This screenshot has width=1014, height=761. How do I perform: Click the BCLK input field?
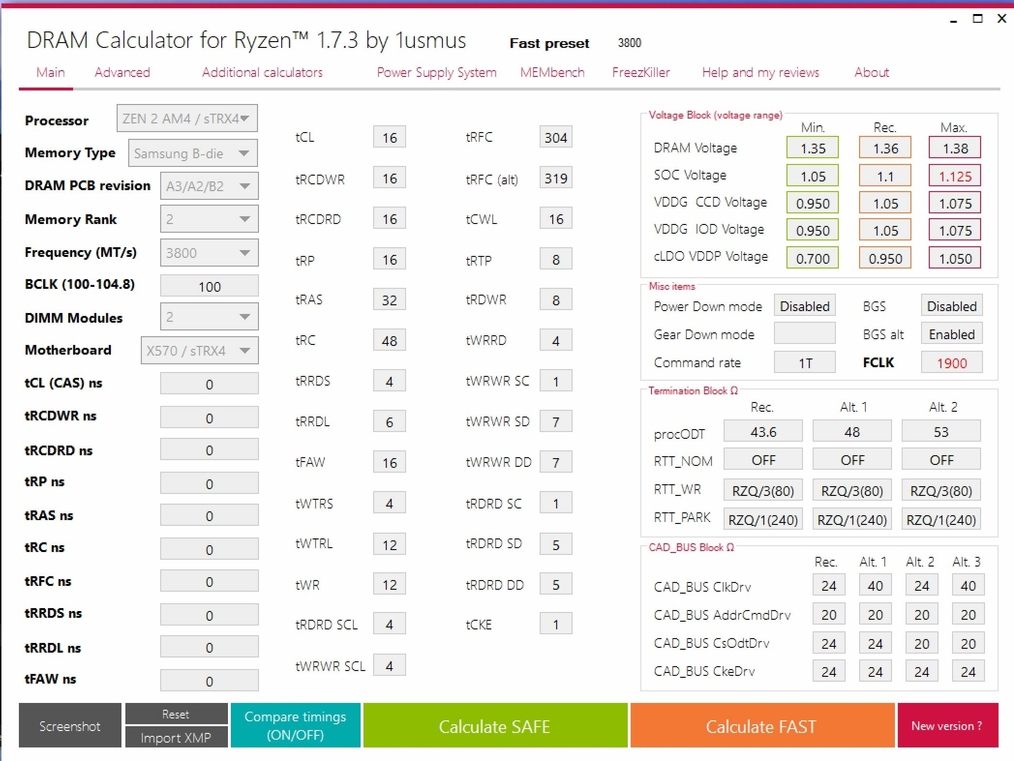coord(209,286)
